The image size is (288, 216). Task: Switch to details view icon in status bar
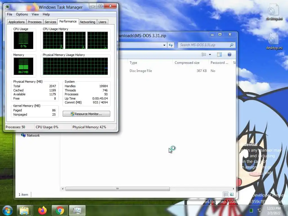(x=226, y=194)
